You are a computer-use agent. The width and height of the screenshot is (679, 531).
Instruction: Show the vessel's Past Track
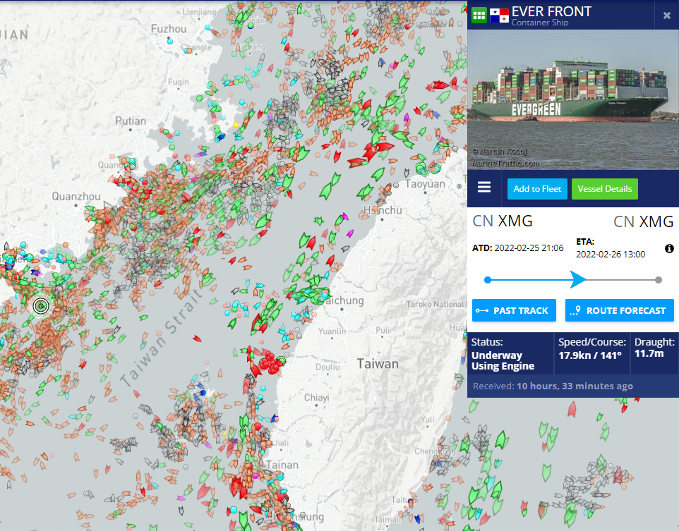point(514,310)
